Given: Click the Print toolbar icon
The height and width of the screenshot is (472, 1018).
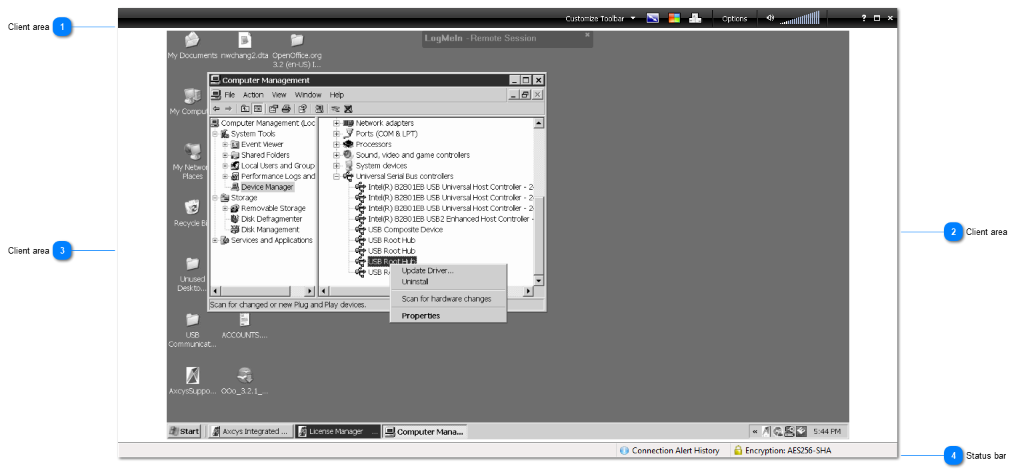Looking at the screenshot, I should pos(285,109).
